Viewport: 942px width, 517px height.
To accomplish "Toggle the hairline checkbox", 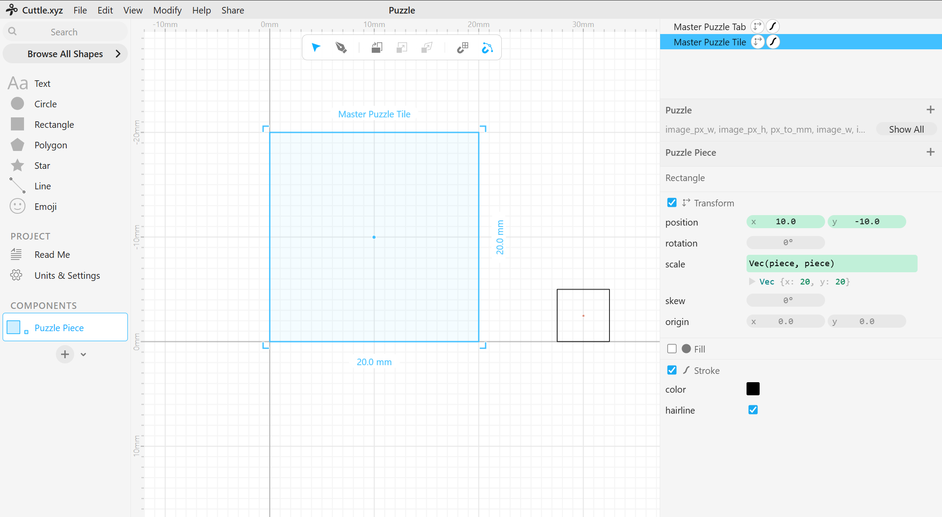I will (x=753, y=410).
